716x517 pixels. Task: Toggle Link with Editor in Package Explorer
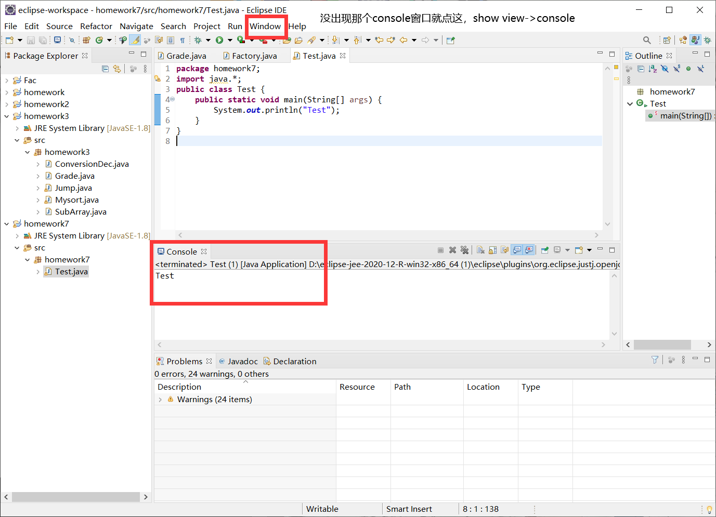click(x=117, y=69)
